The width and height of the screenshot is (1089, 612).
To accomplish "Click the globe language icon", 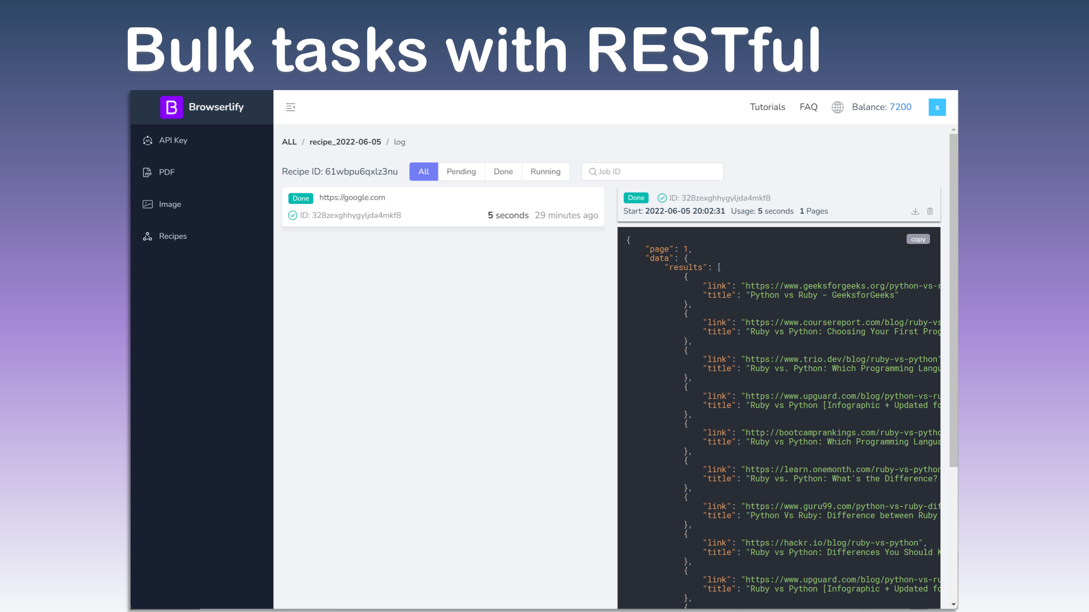I will pyautogui.click(x=837, y=107).
